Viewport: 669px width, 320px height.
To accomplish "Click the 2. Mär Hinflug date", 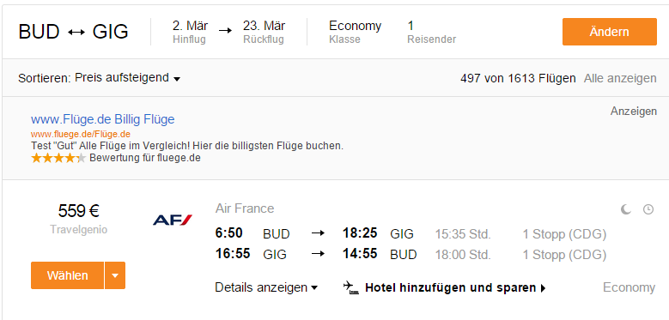I will click(190, 32).
